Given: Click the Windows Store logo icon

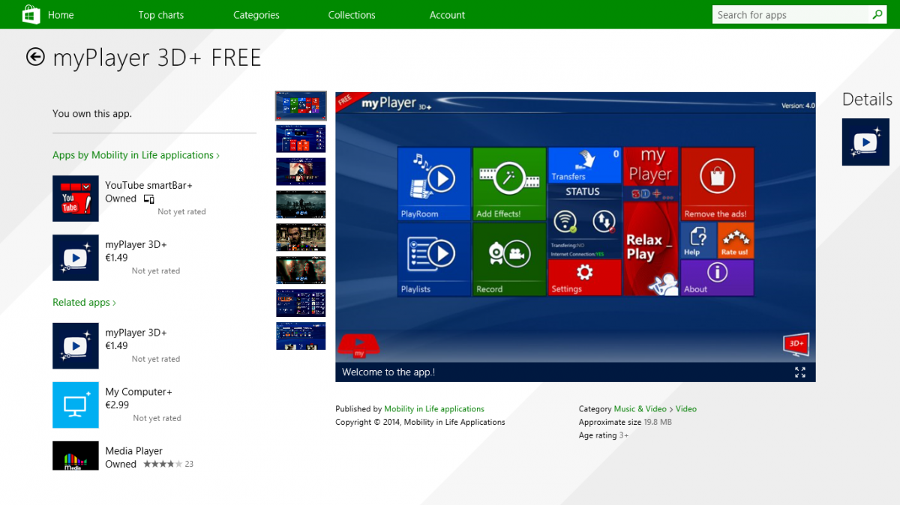Looking at the screenshot, I should point(31,14).
